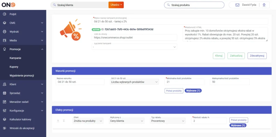This screenshot has width=276, height=137.
Task: Click the move-up arrow icon in Efekty promocji
Action: pyautogui.click(x=58, y=121)
